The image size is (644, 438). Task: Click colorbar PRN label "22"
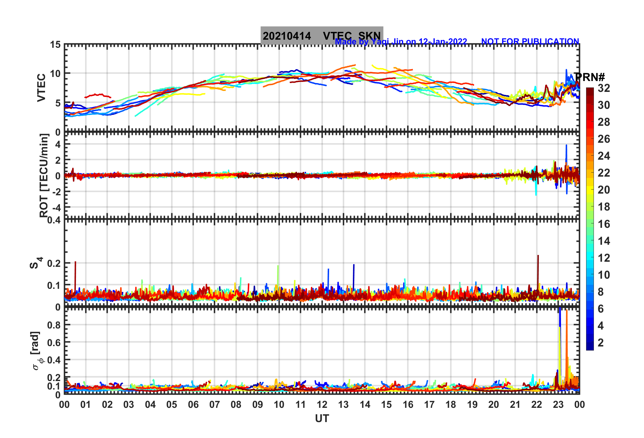(x=604, y=173)
